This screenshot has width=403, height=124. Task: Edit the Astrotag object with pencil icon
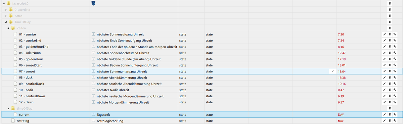tap(384, 121)
